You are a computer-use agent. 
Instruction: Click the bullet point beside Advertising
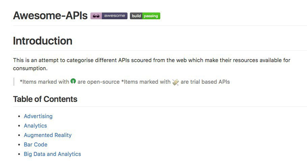point(19,116)
